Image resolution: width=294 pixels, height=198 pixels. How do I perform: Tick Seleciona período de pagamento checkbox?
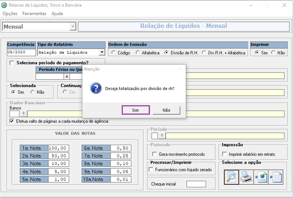(12, 63)
